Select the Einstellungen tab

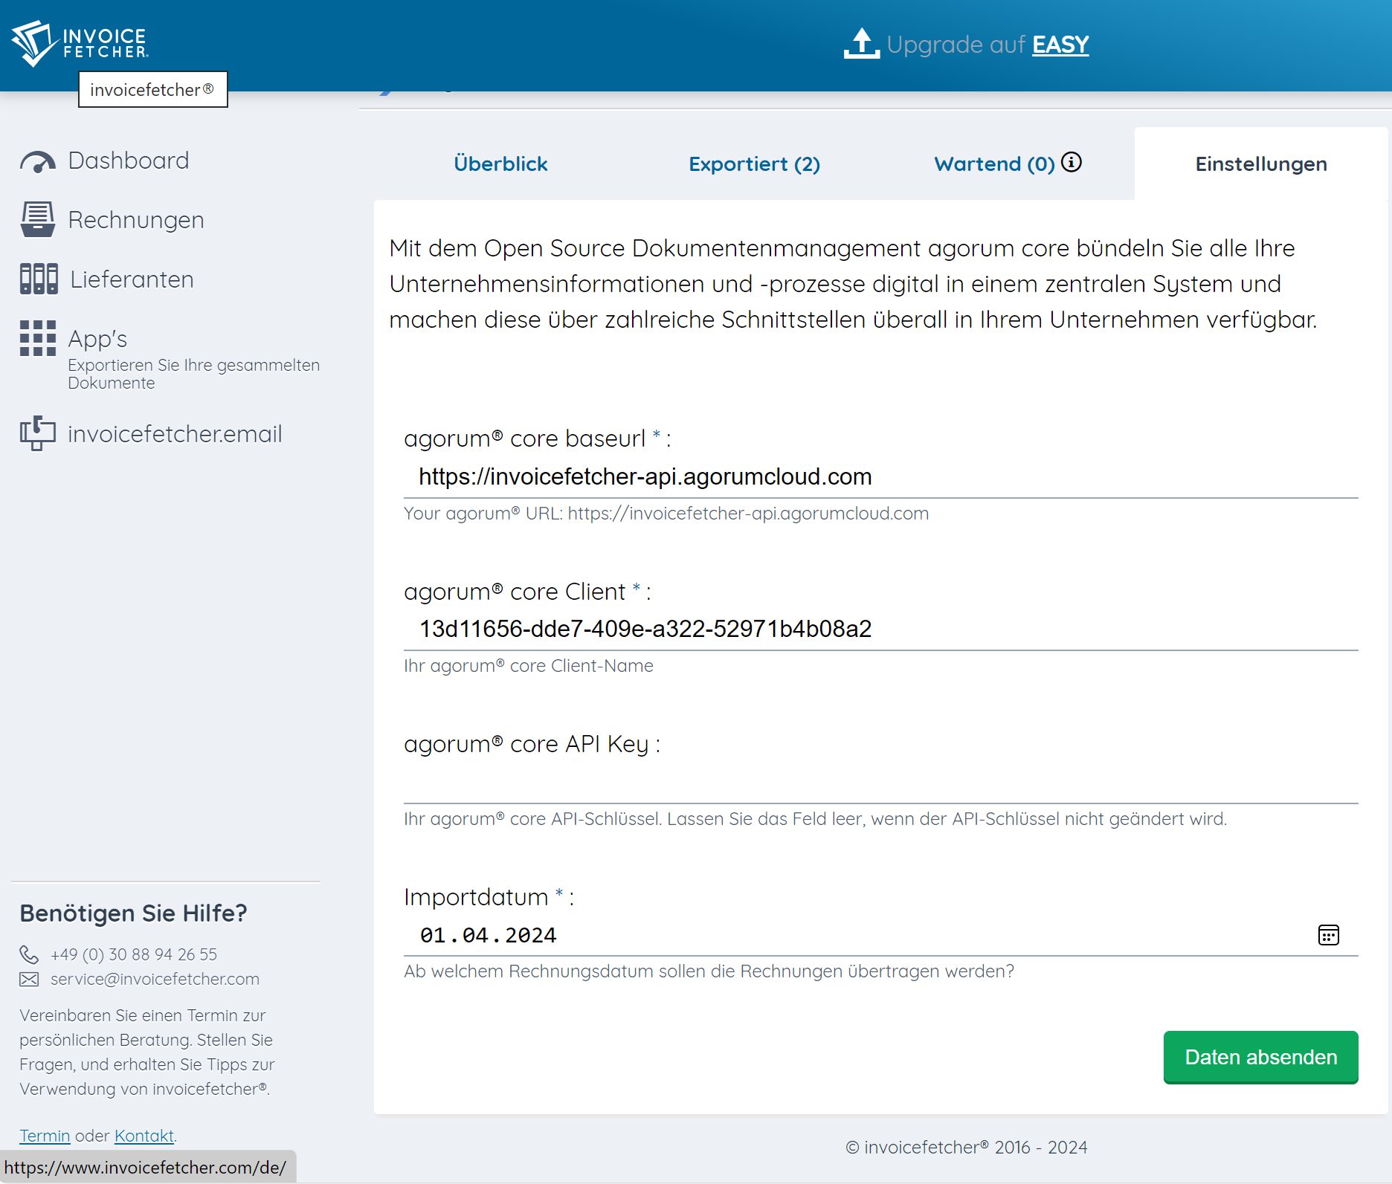point(1261,164)
